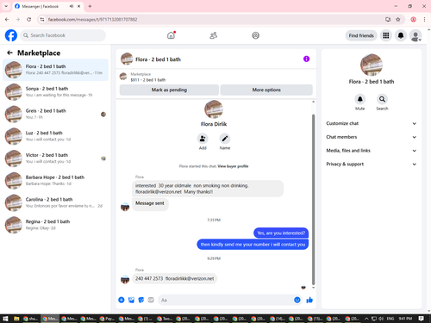Click the message "Yes, are you interested?"
The image size is (431, 323).
pyautogui.click(x=281, y=233)
